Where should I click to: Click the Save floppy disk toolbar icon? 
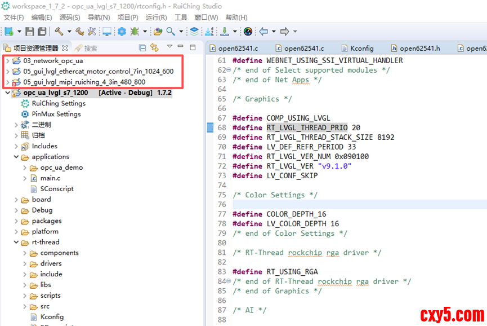pos(30,32)
